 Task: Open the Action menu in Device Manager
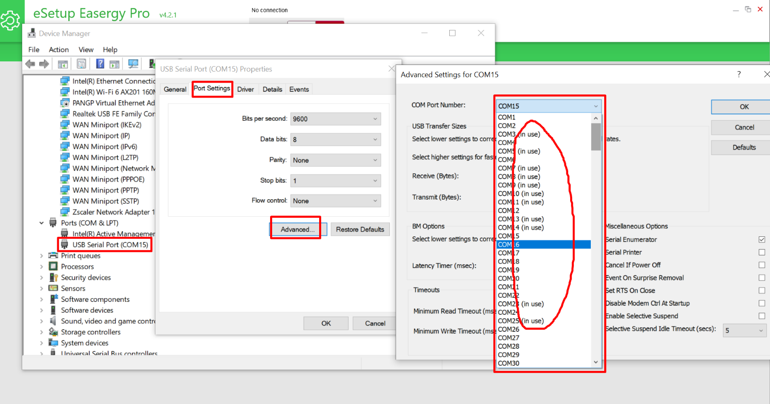coord(59,50)
